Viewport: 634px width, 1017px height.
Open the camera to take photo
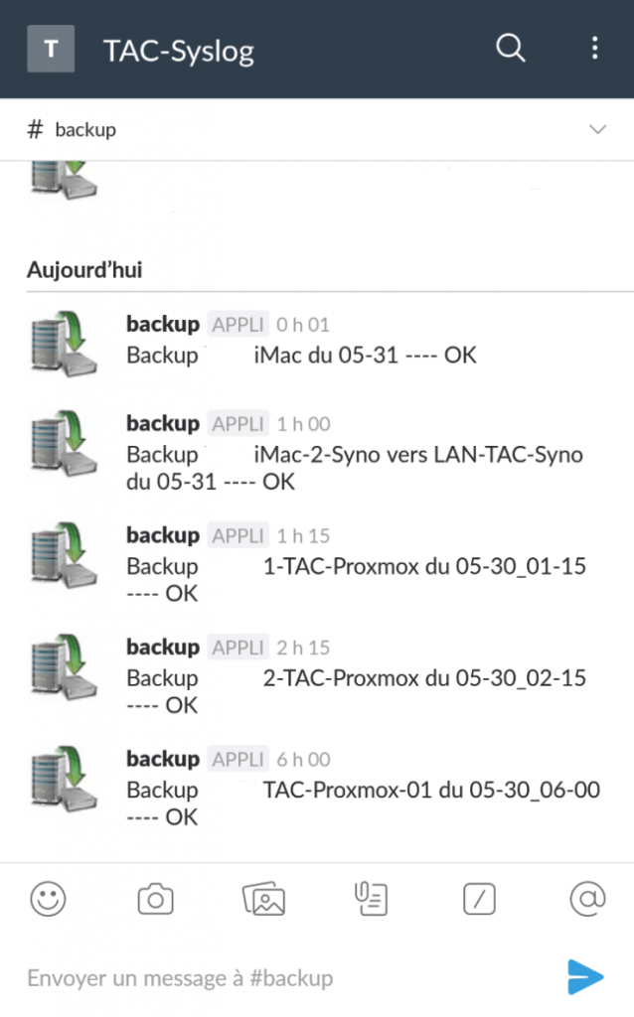(x=155, y=900)
